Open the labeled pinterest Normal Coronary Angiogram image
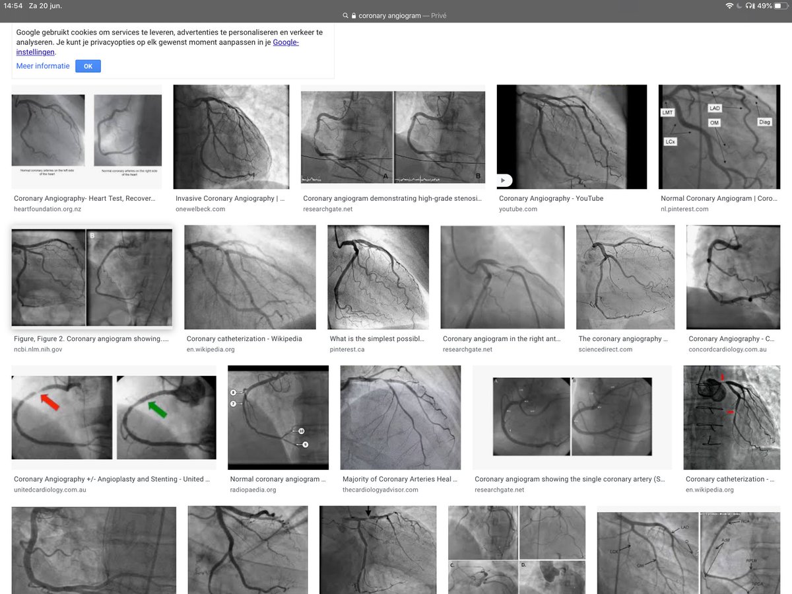792x594 pixels. tap(719, 137)
